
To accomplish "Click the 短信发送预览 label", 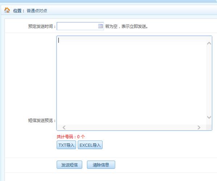I will [42, 121].
